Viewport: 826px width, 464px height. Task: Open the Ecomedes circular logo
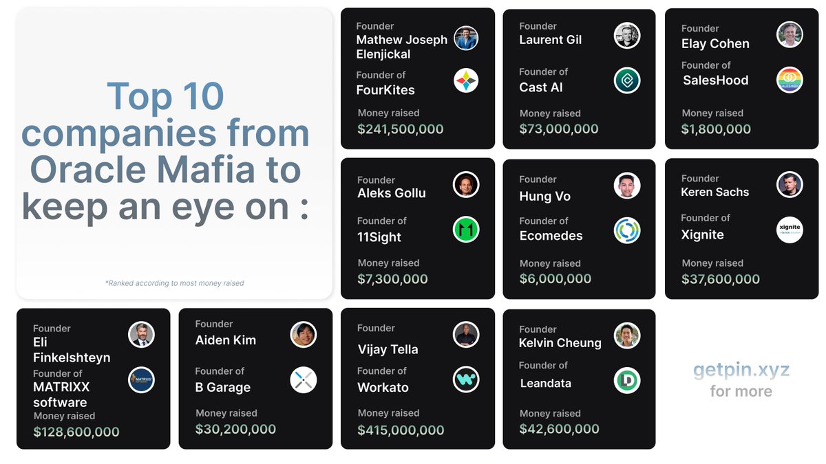tap(627, 231)
